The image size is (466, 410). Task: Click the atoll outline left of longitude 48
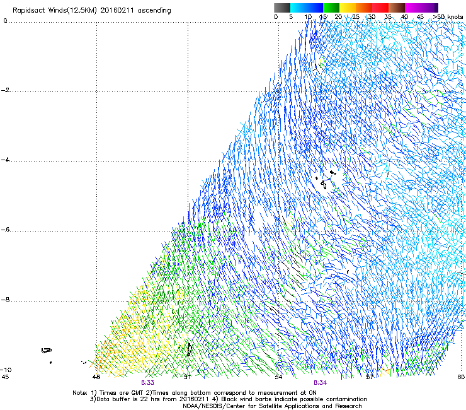click(x=47, y=351)
